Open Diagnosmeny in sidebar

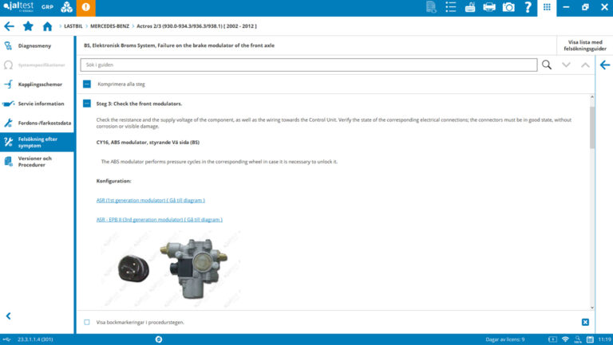pyautogui.click(x=37, y=45)
